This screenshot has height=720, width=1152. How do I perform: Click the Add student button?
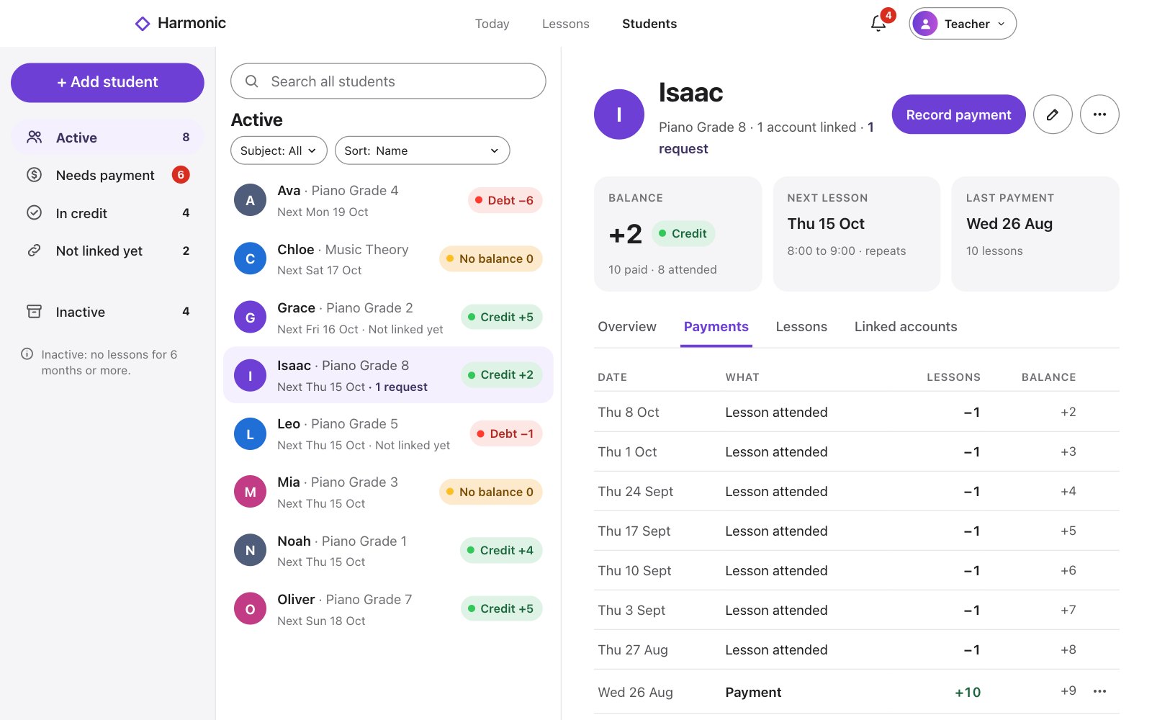(107, 82)
